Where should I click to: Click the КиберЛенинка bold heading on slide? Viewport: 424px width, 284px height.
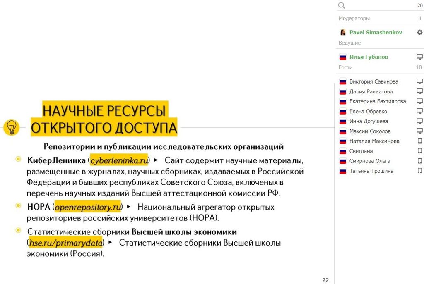(x=56, y=160)
